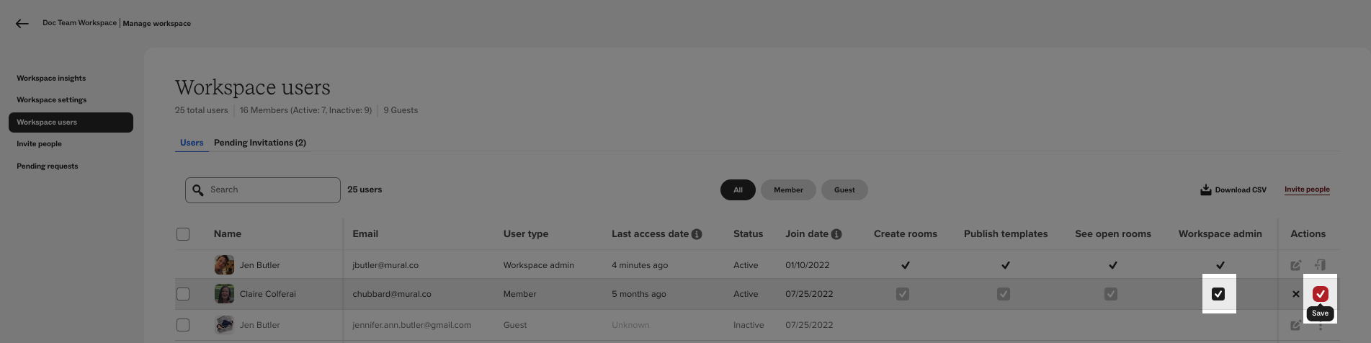Click the leave workspace icon for jbutler@mural.co
This screenshot has width=1371, height=343.
1320,265
